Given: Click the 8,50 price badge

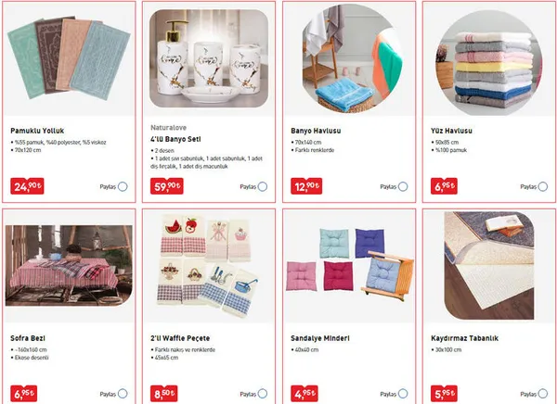Looking at the screenshot, I should (x=163, y=394).
